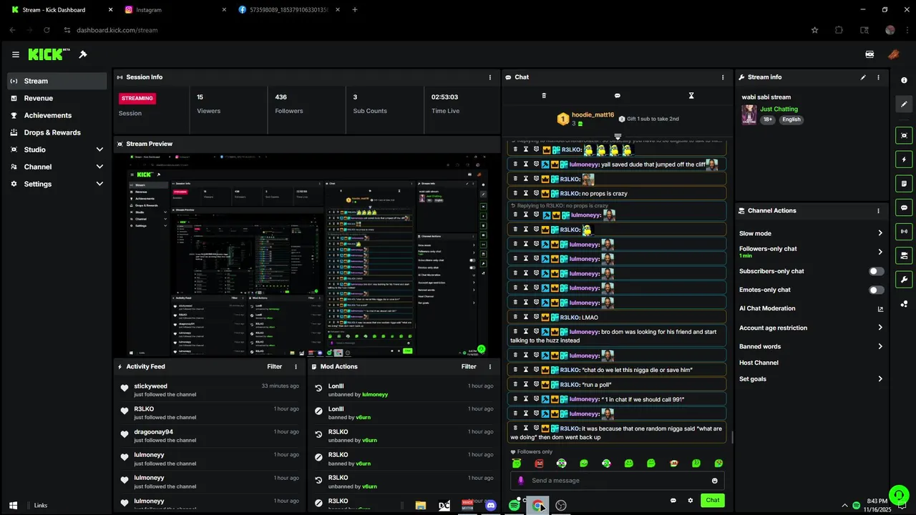Open Followers-only chat settings
Image resolution: width=916 pixels, height=515 pixels.
[x=812, y=252]
